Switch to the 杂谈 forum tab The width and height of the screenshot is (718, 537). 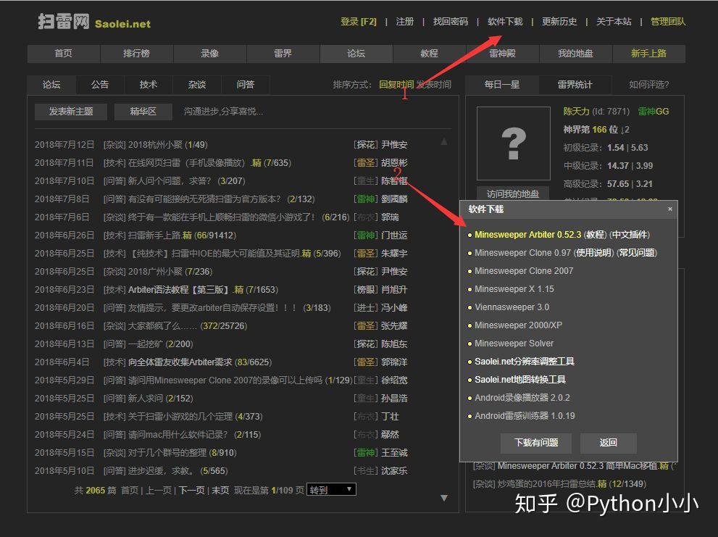tap(197, 85)
